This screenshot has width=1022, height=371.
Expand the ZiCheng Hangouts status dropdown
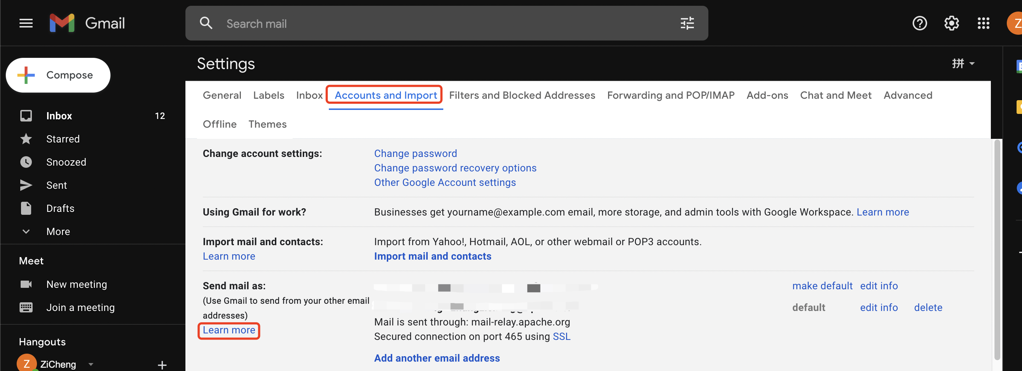pos(91,364)
